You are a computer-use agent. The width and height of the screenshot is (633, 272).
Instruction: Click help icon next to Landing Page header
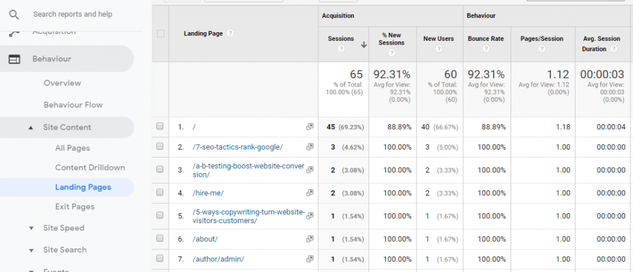coord(230,33)
